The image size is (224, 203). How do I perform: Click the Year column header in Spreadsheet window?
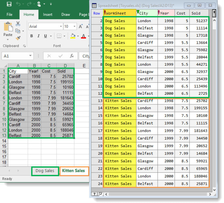(x=166, y=13)
